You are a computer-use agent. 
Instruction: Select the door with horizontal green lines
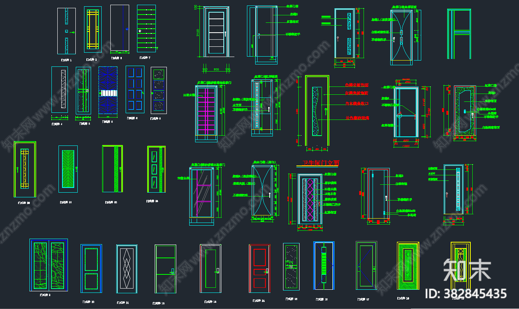[x=146, y=28]
